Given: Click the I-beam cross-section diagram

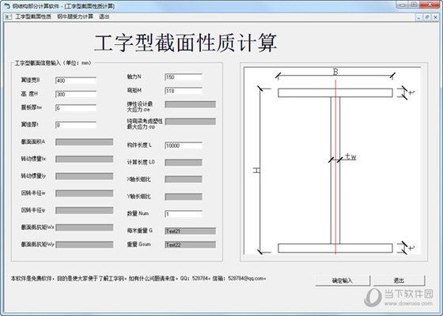Looking at the screenshot, I should (332, 161).
